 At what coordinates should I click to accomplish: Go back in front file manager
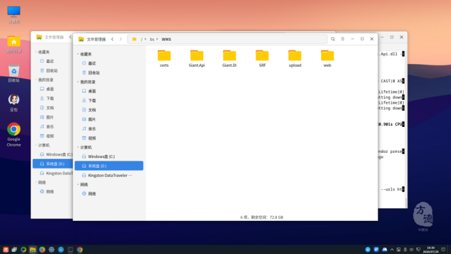(x=112, y=39)
